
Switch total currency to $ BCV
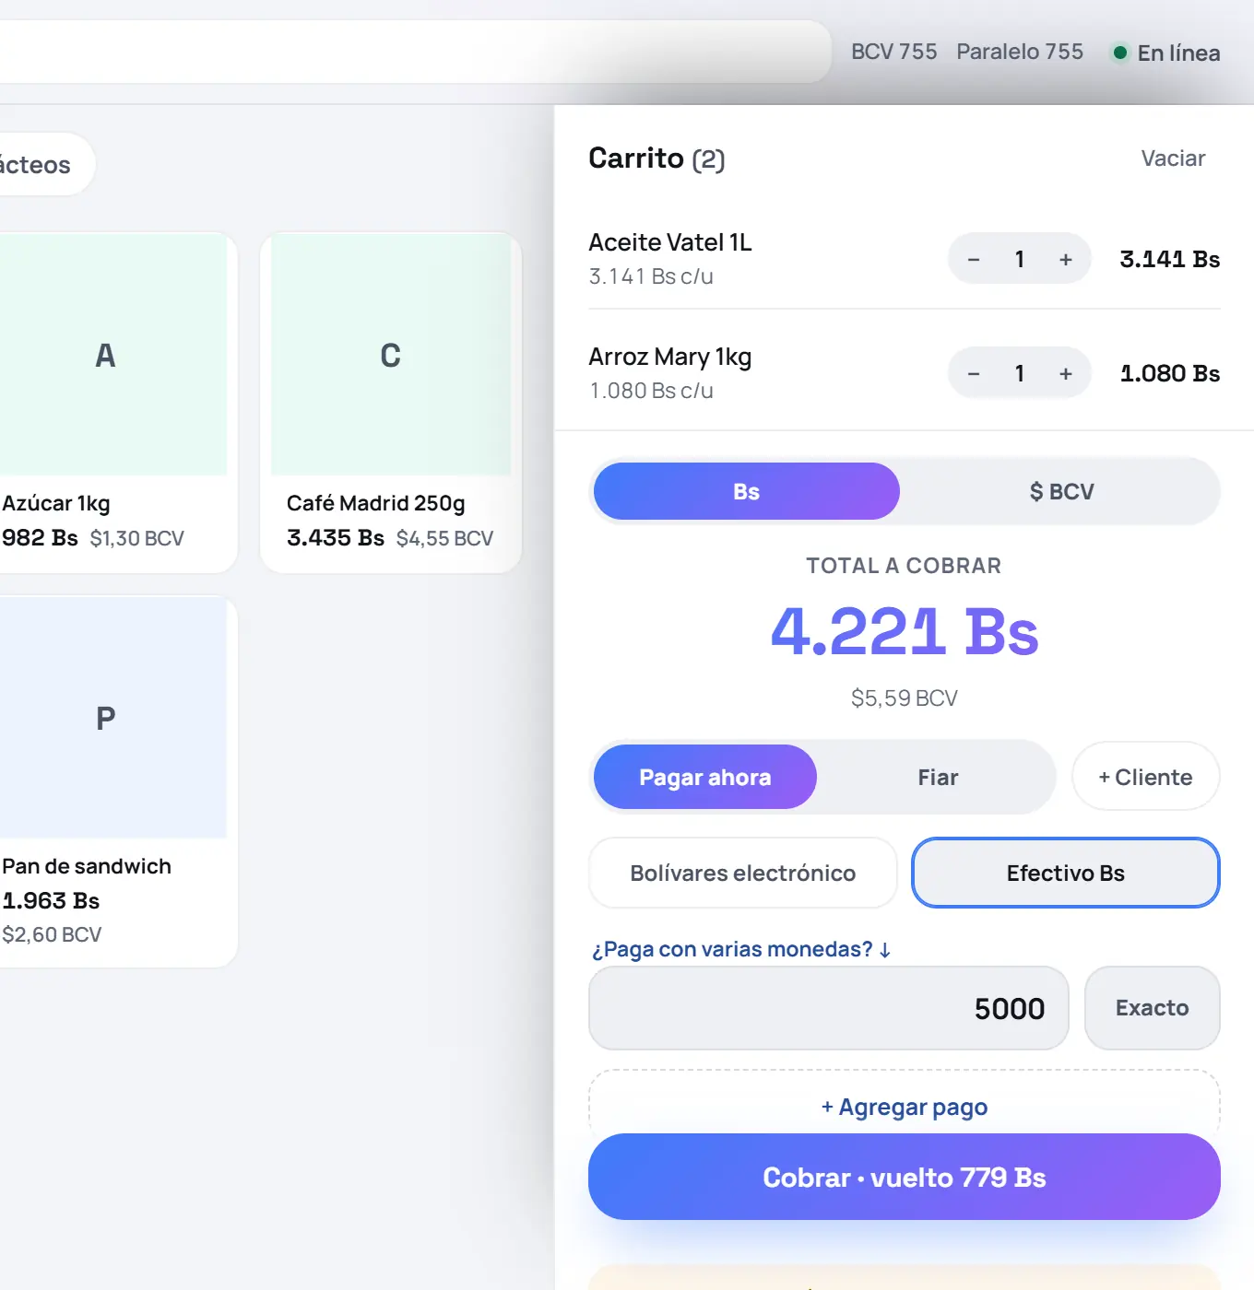[x=1061, y=491]
